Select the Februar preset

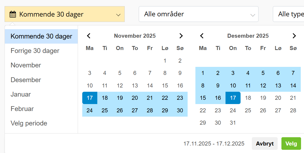point(22,109)
